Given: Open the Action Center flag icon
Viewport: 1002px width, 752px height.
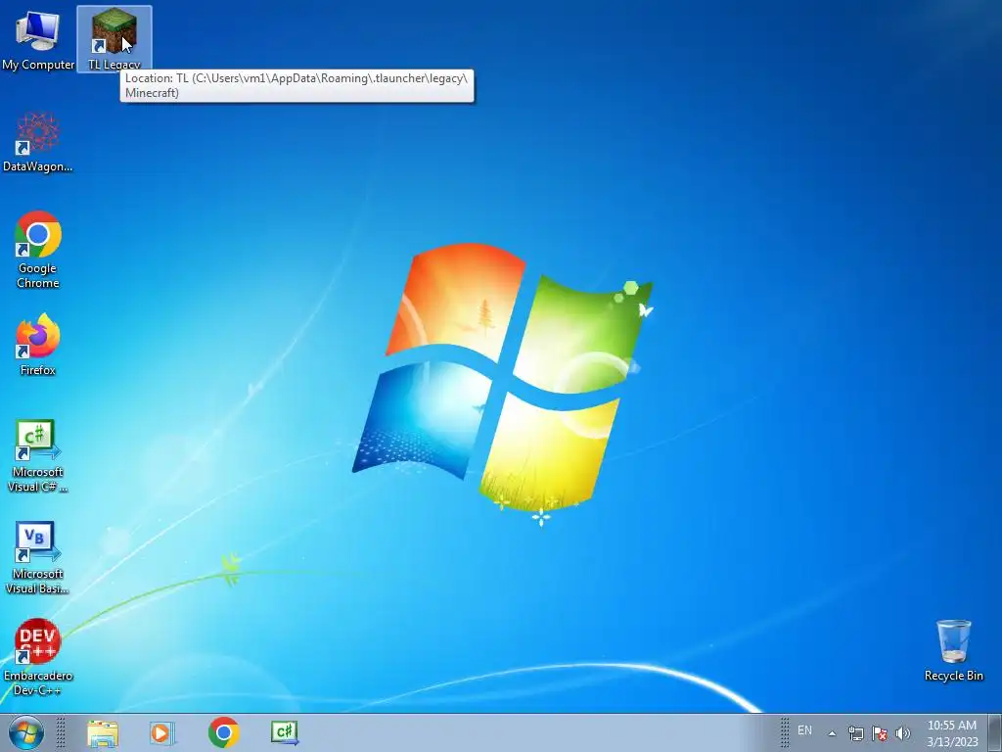Looking at the screenshot, I should [880, 733].
